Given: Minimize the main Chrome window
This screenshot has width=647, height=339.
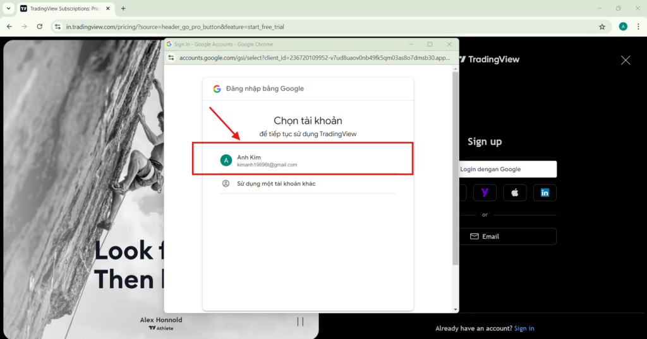Looking at the screenshot, I should pos(600,8).
